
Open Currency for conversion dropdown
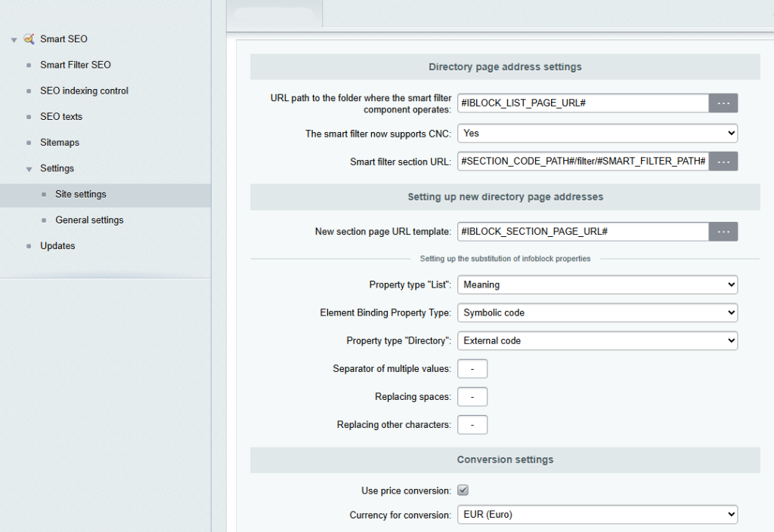[597, 515]
